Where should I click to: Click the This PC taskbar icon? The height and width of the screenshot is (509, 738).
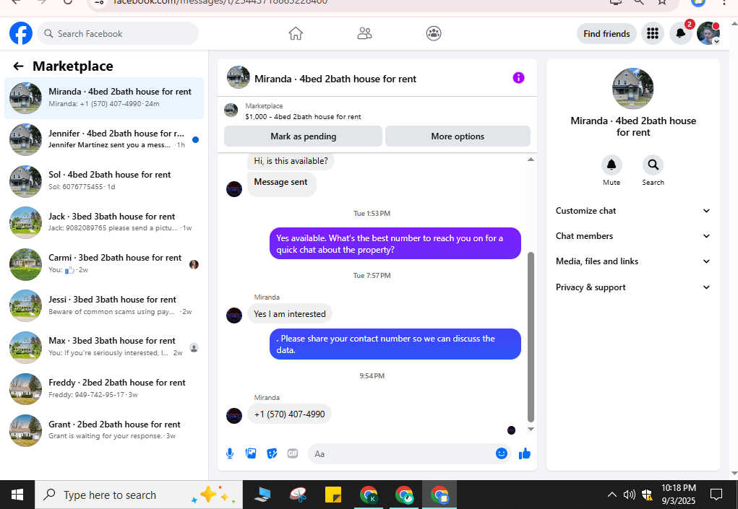coord(262,495)
